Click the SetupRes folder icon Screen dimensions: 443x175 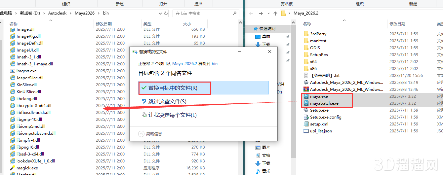[x=306, y=55]
